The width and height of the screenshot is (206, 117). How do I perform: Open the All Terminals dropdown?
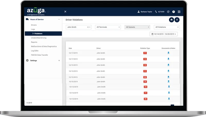click(108, 27)
